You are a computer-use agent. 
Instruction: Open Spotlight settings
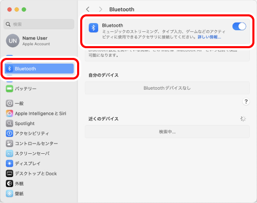coord(39,124)
